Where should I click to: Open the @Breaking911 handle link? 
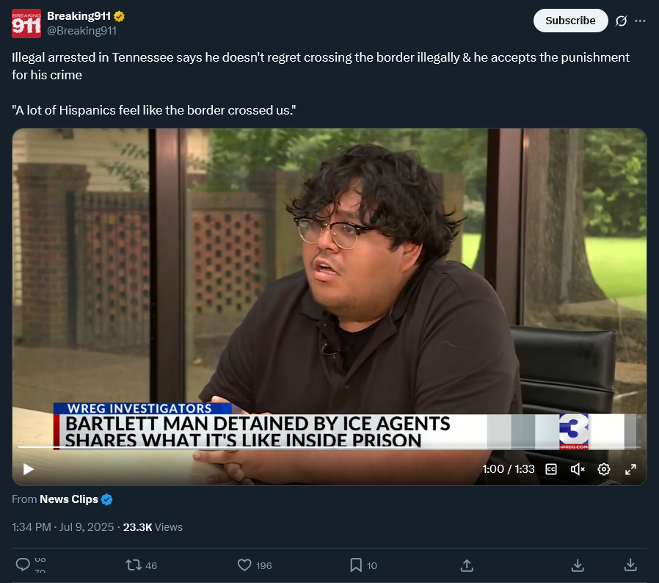point(81,31)
